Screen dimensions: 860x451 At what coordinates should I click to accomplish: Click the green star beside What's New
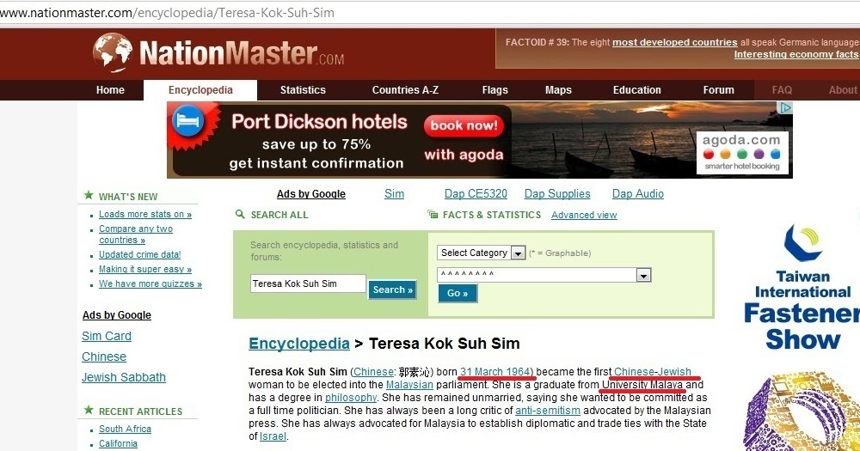point(89,195)
